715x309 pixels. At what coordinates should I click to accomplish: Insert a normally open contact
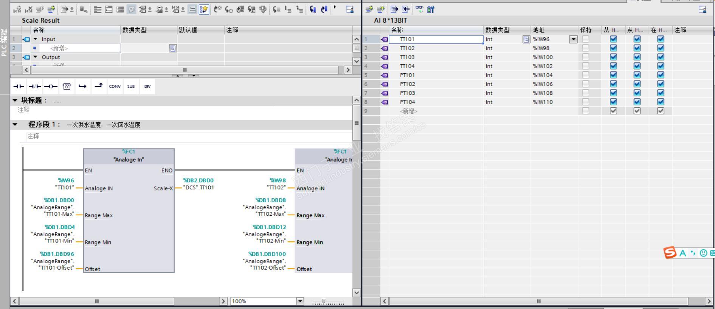click(x=18, y=87)
